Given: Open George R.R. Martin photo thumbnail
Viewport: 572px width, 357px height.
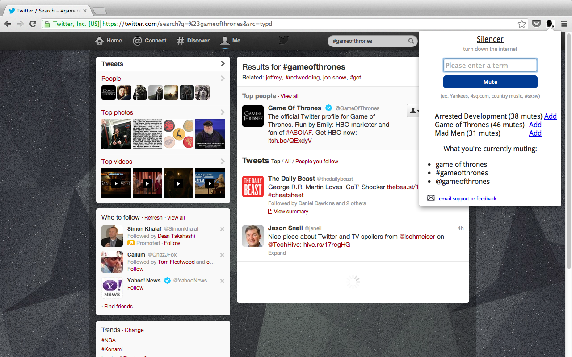Looking at the screenshot, I should click(x=210, y=134).
